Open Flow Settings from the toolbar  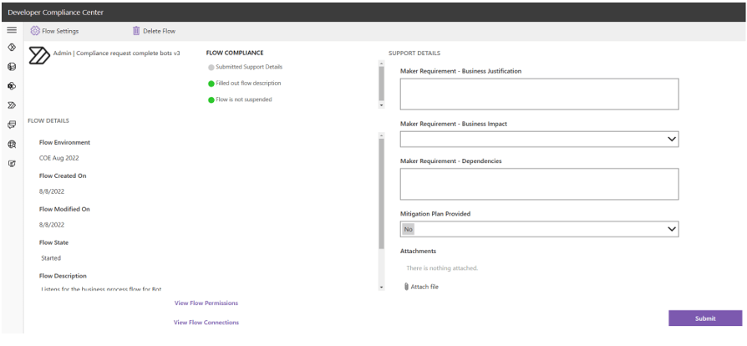coord(54,32)
